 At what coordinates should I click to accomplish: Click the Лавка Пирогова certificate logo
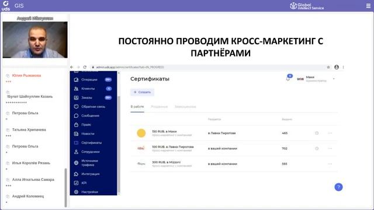(141, 148)
